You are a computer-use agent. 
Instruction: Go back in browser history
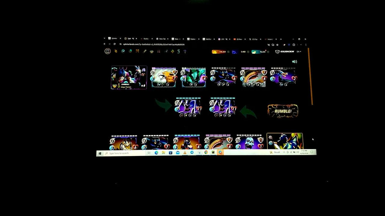click(x=105, y=44)
